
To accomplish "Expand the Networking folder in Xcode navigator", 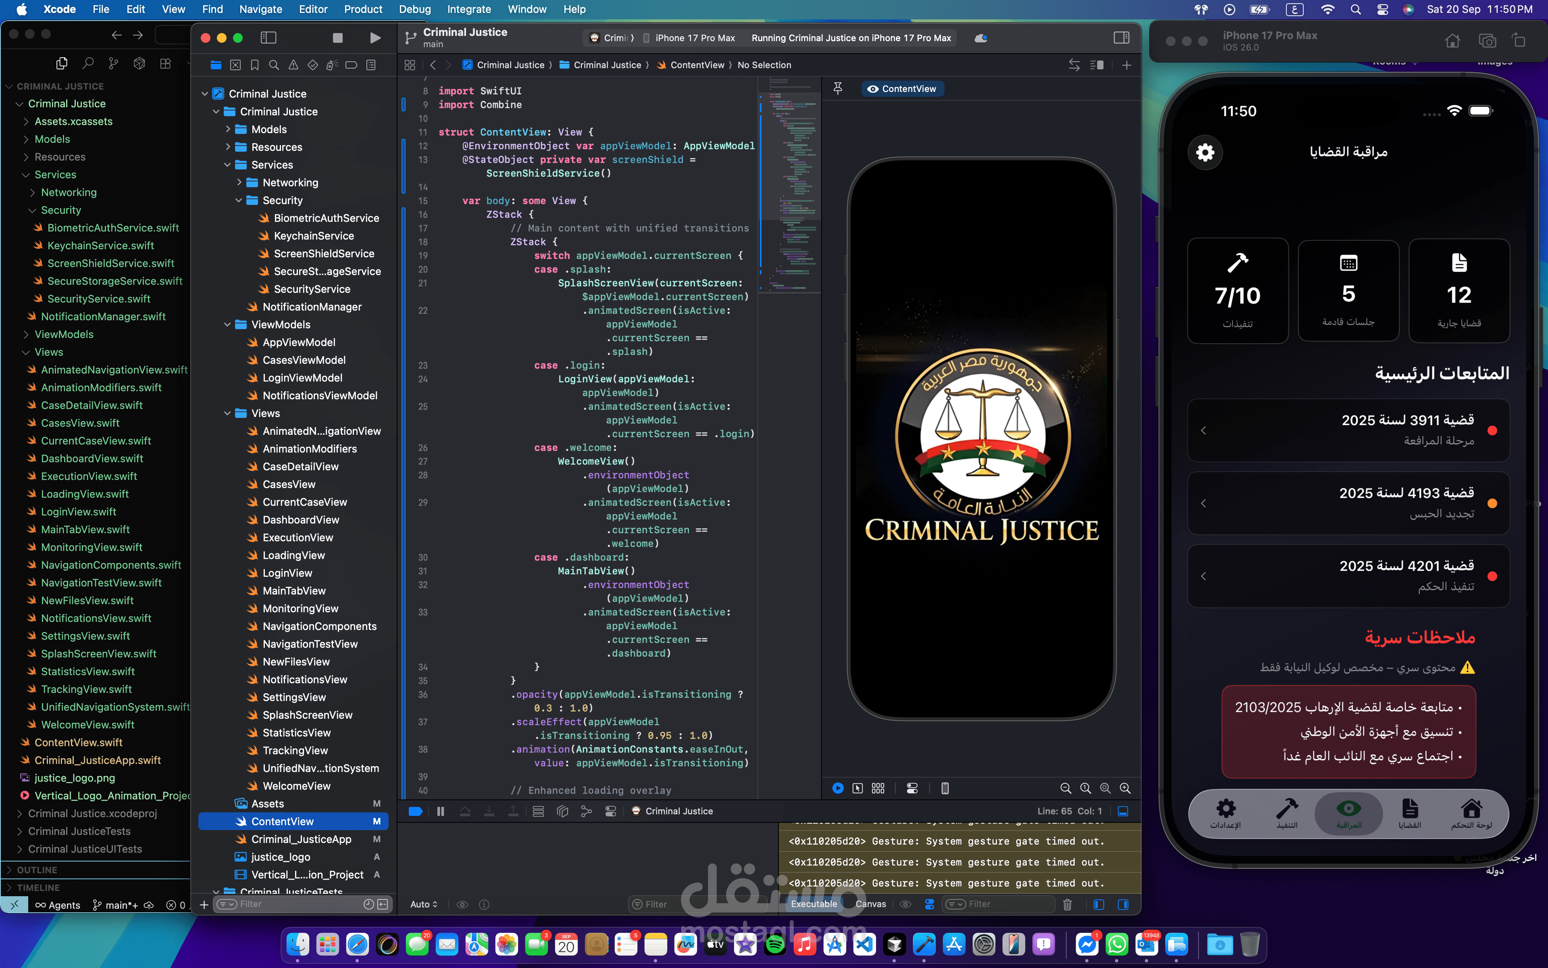I will 239,182.
